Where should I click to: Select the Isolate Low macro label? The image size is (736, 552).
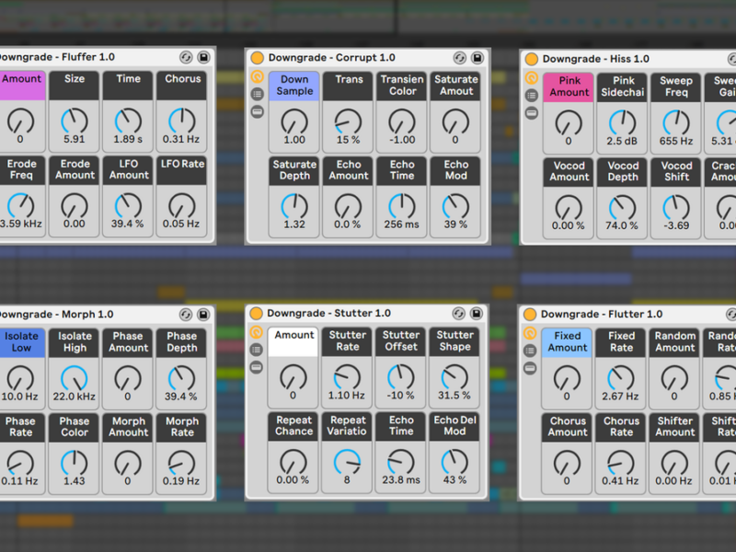(x=20, y=342)
